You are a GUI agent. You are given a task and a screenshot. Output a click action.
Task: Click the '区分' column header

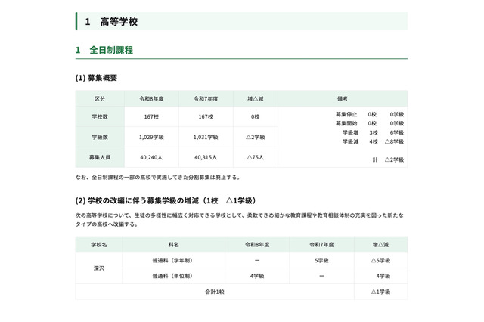100,98
